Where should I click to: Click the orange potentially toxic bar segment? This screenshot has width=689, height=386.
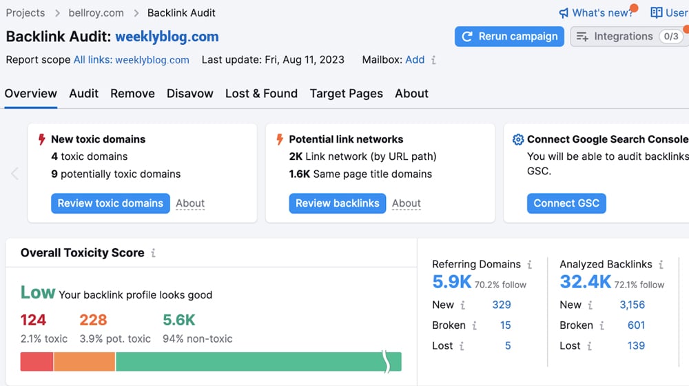click(x=85, y=362)
